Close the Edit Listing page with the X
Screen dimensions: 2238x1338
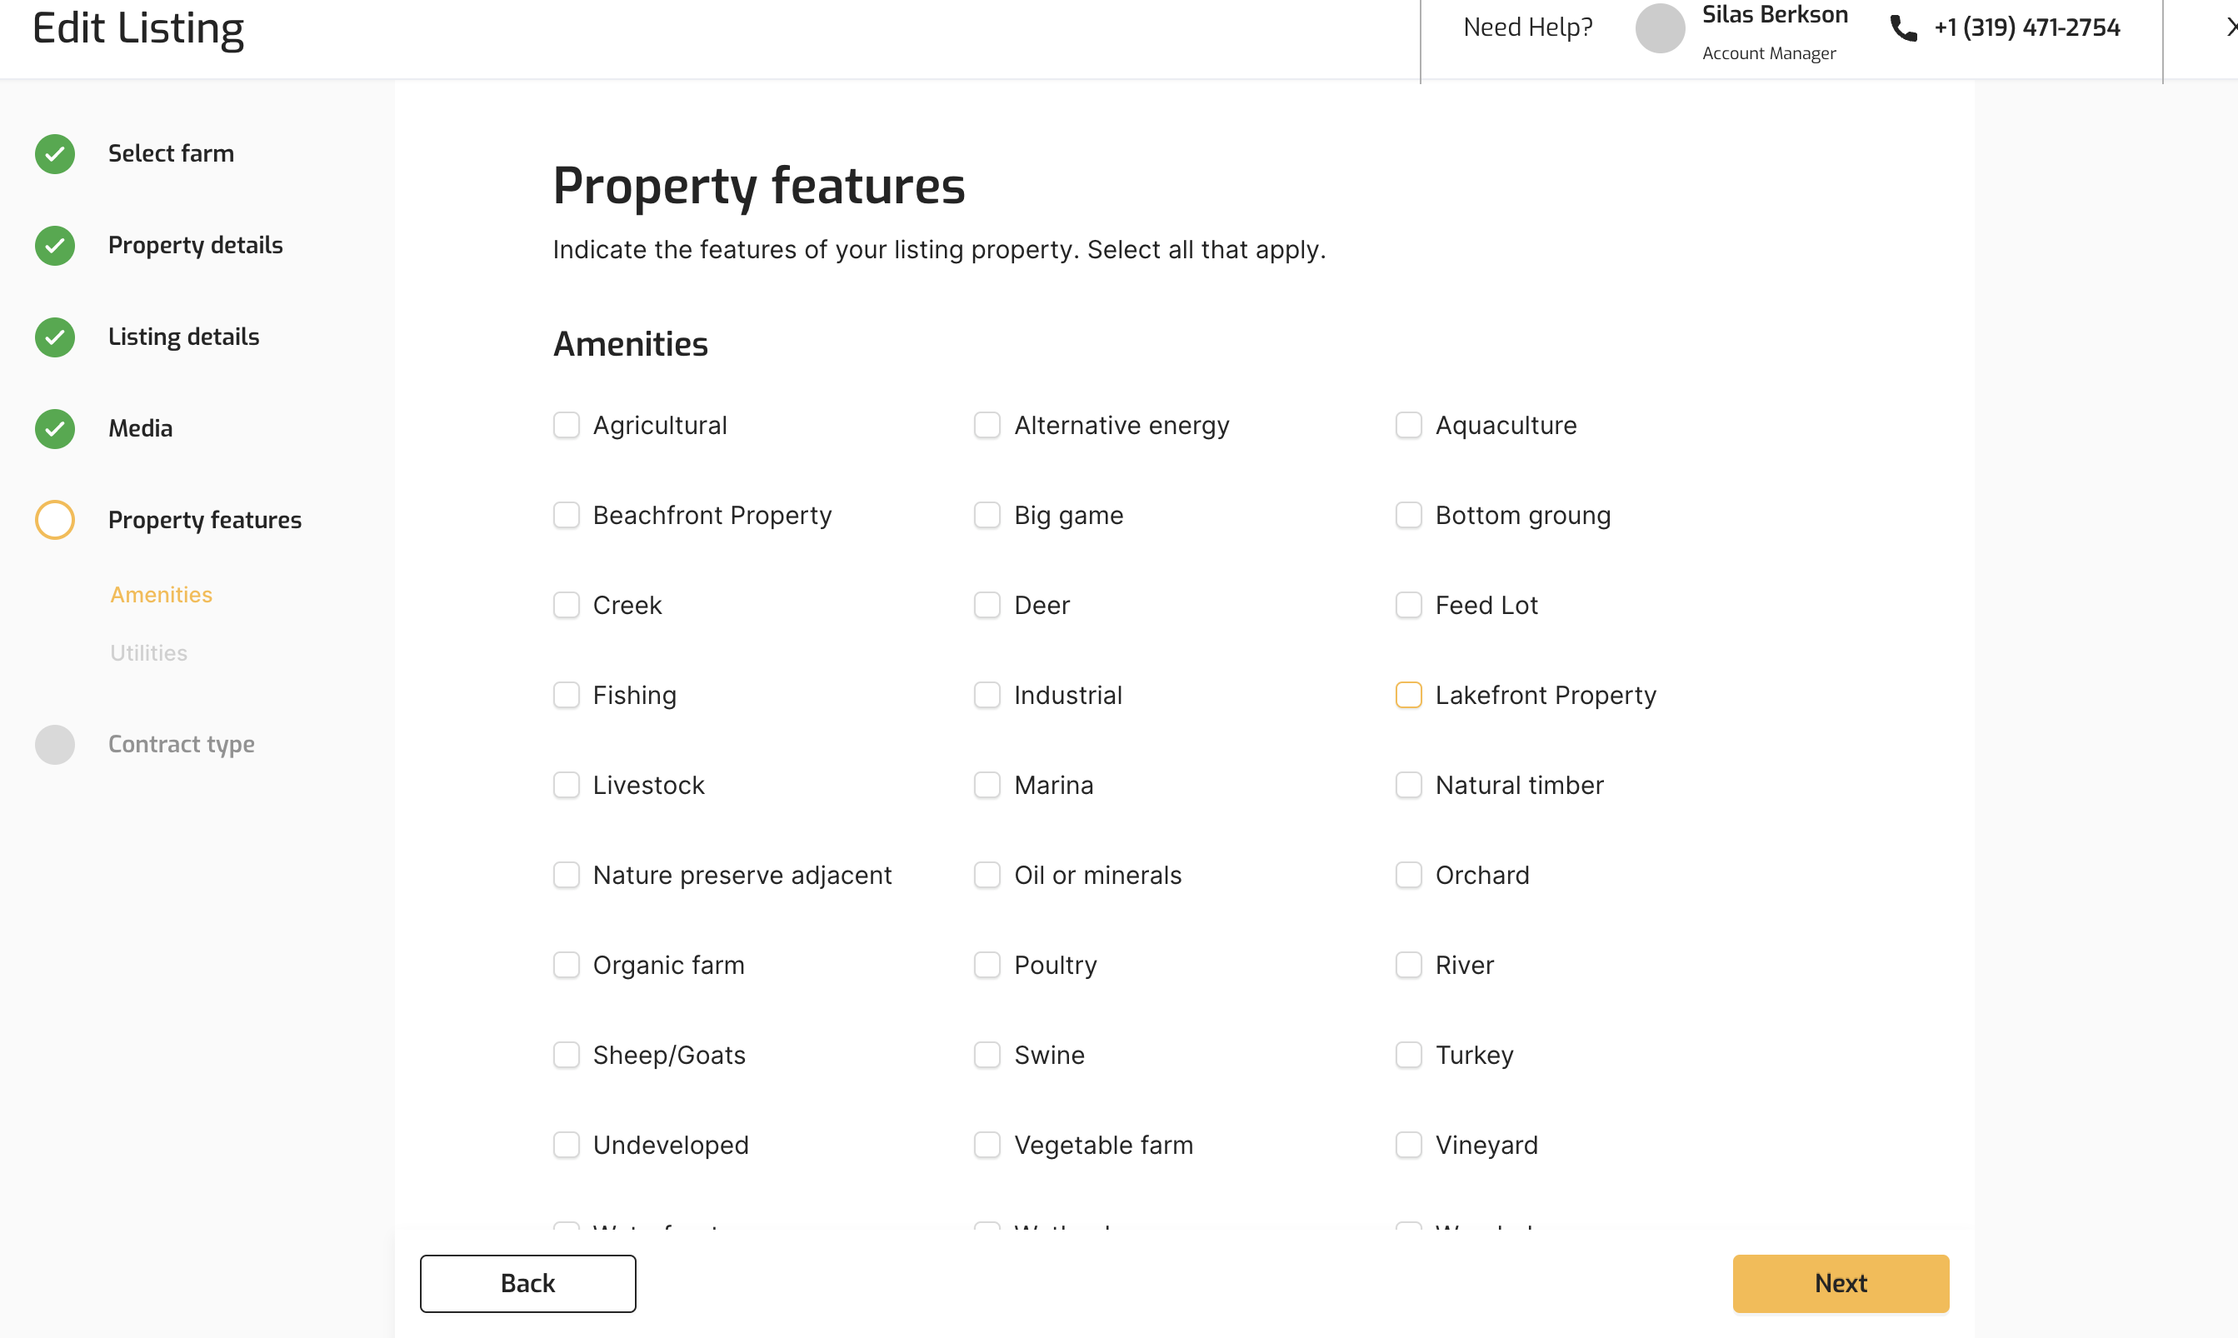[2230, 28]
